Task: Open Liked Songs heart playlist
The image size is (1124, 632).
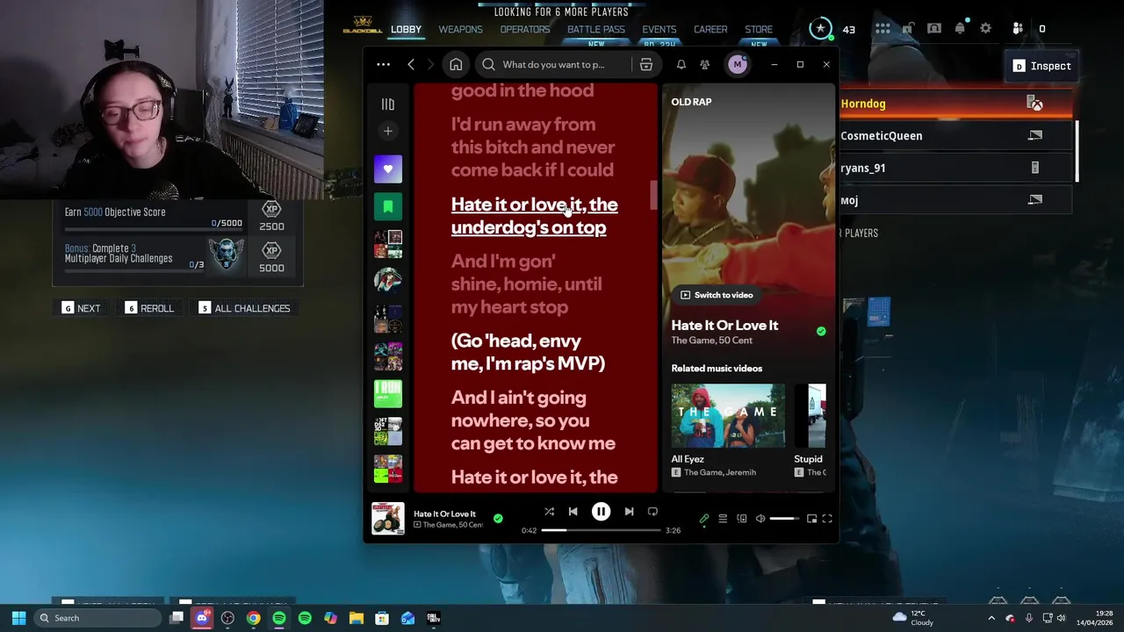Action: coord(387,169)
